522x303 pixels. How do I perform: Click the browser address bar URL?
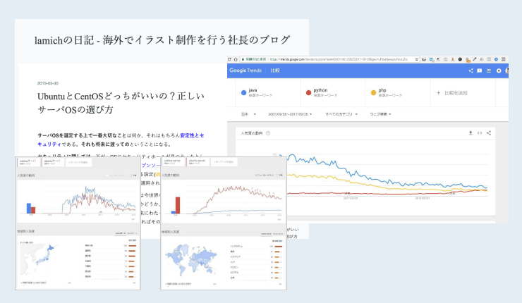(338, 59)
